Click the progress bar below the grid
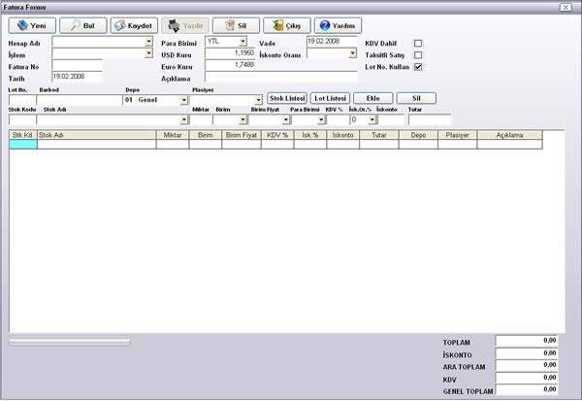The width and height of the screenshot is (582, 401). [x=70, y=343]
